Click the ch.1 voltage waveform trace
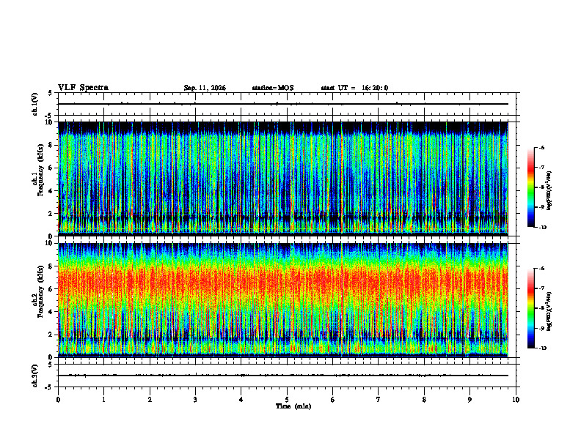581x448 pixels. click(283, 104)
